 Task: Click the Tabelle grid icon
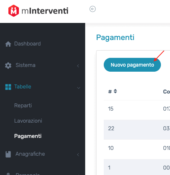[x=8, y=87]
